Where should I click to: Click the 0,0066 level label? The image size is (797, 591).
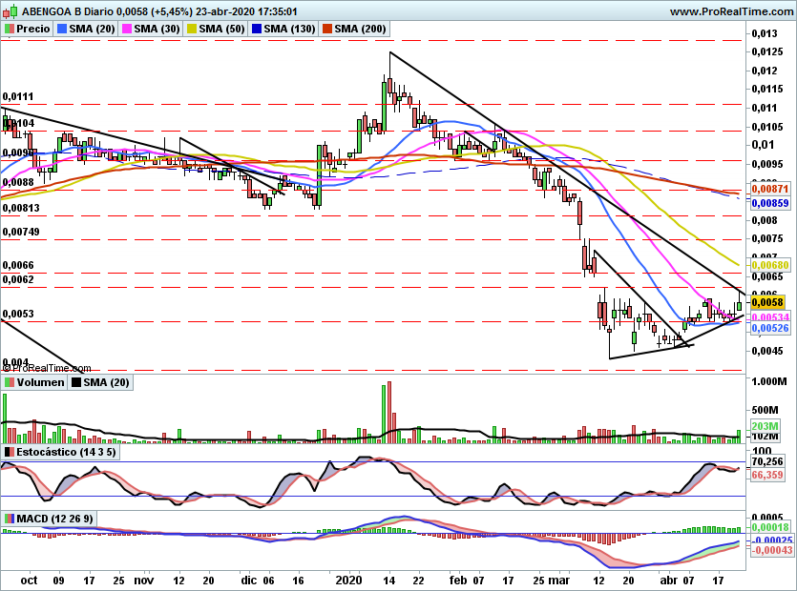click(x=18, y=265)
